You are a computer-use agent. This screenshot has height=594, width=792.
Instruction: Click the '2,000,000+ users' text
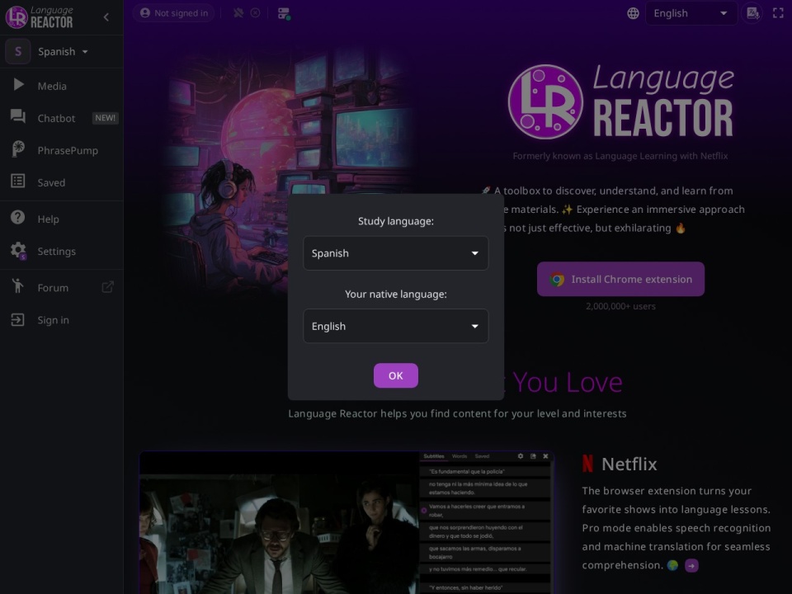click(620, 306)
